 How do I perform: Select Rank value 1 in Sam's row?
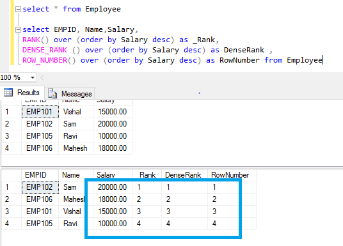pyautogui.click(x=147, y=187)
